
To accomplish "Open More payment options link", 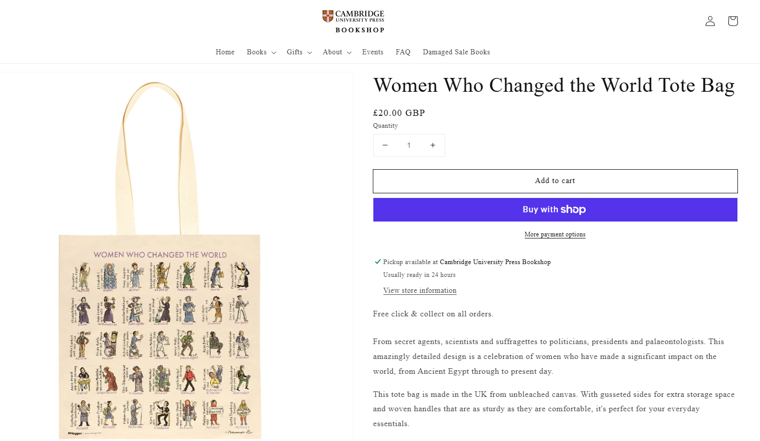I will 555,234.
